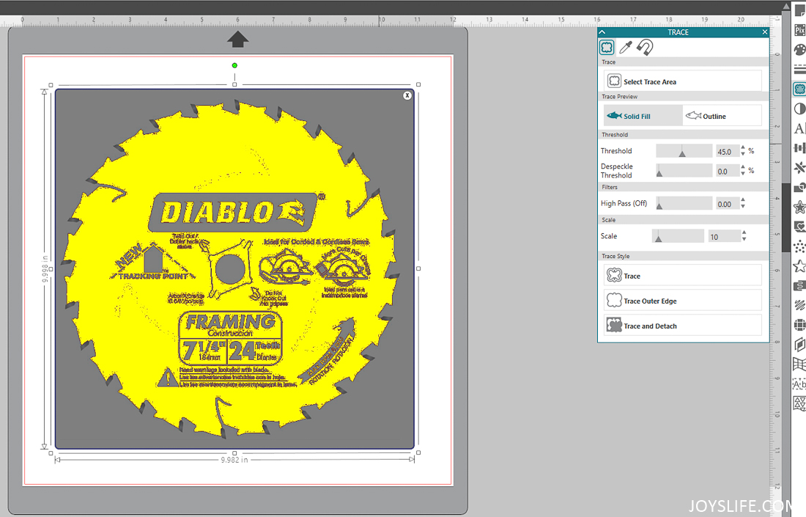Open the 'Ab' dashed text panel icon
Screen dimensions: 806x517
click(x=800, y=384)
